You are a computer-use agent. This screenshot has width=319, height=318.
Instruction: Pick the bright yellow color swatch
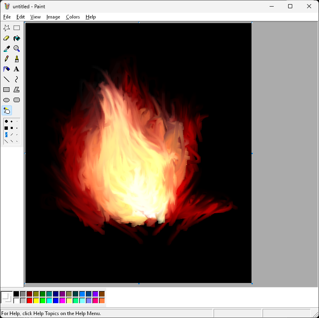36,300
